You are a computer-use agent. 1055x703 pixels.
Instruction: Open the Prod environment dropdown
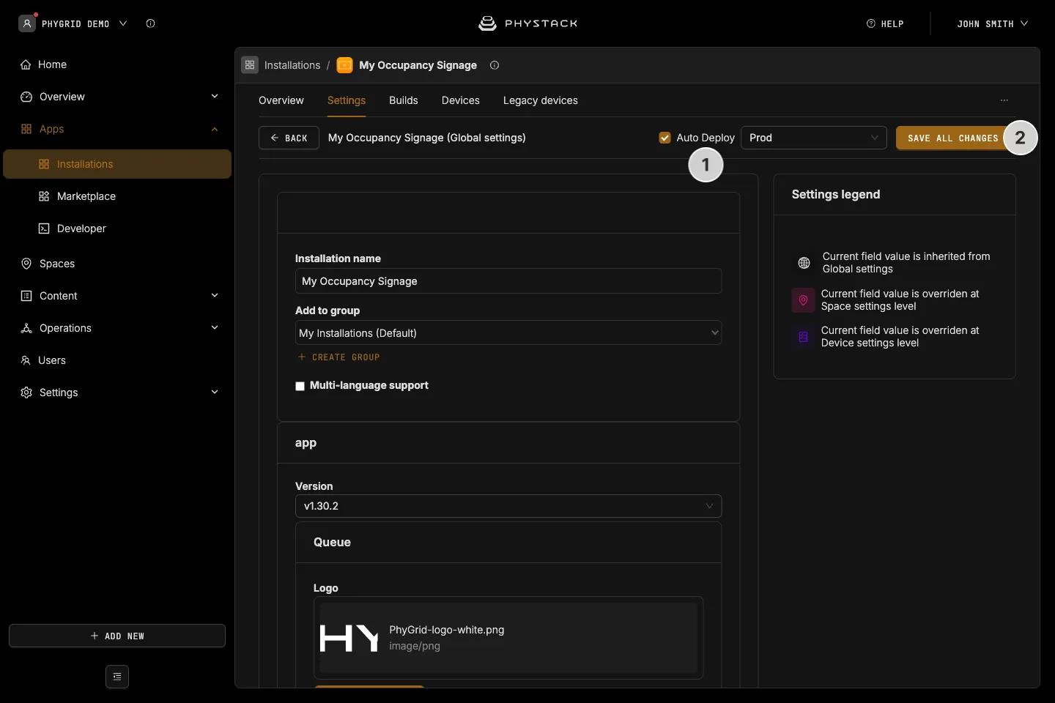813,138
